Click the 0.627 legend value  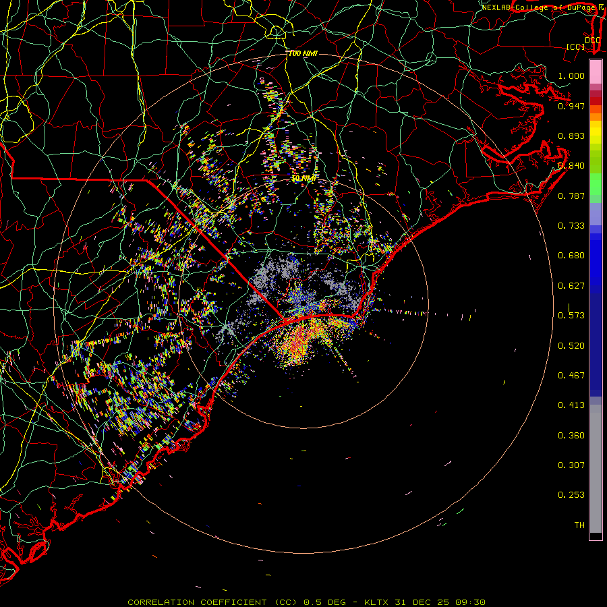pyautogui.click(x=571, y=286)
